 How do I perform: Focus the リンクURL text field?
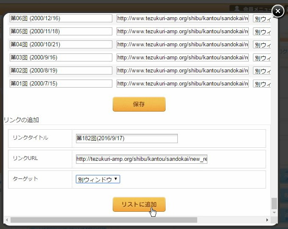point(141,159)
